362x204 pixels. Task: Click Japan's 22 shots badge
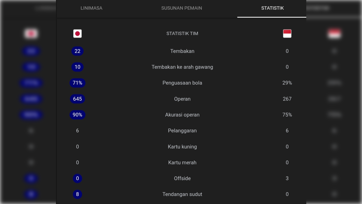point(77,51)
